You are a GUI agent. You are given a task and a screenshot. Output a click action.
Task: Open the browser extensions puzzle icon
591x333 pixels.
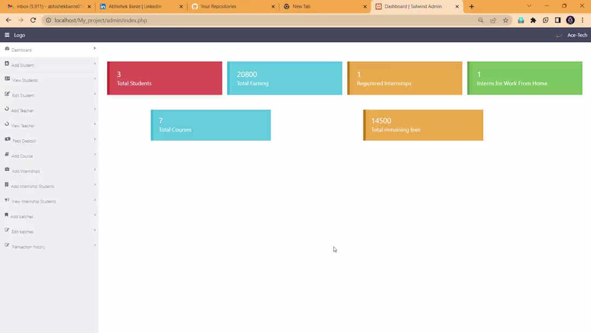(x=533, y=20)
